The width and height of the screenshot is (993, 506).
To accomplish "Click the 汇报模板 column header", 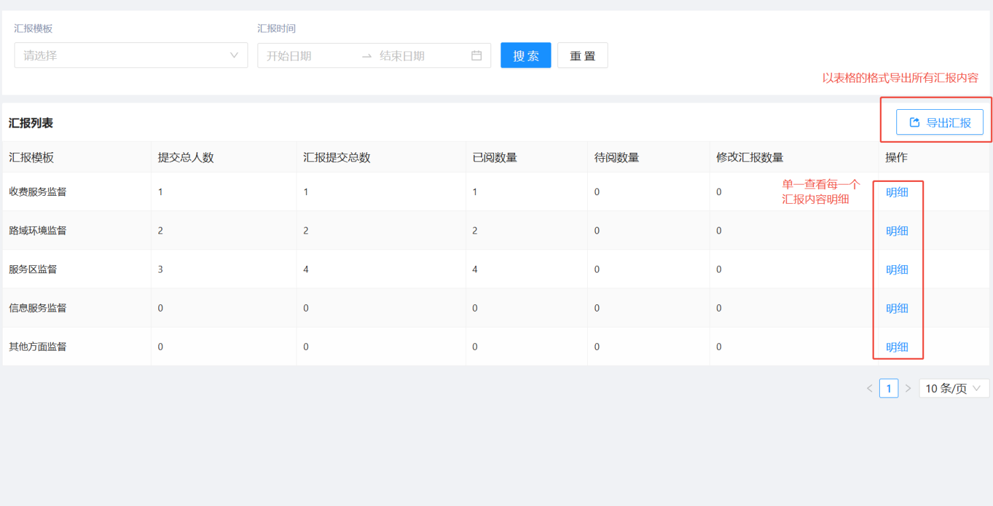I will pyautogui.click(x=31, y=157).
